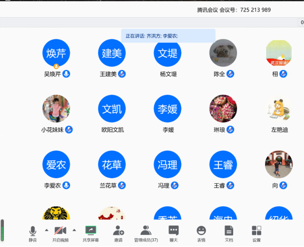Screen dimensions: 304x247
Task: Select the 武汉加油 avatar of 栩
Action: pos(279,53)
